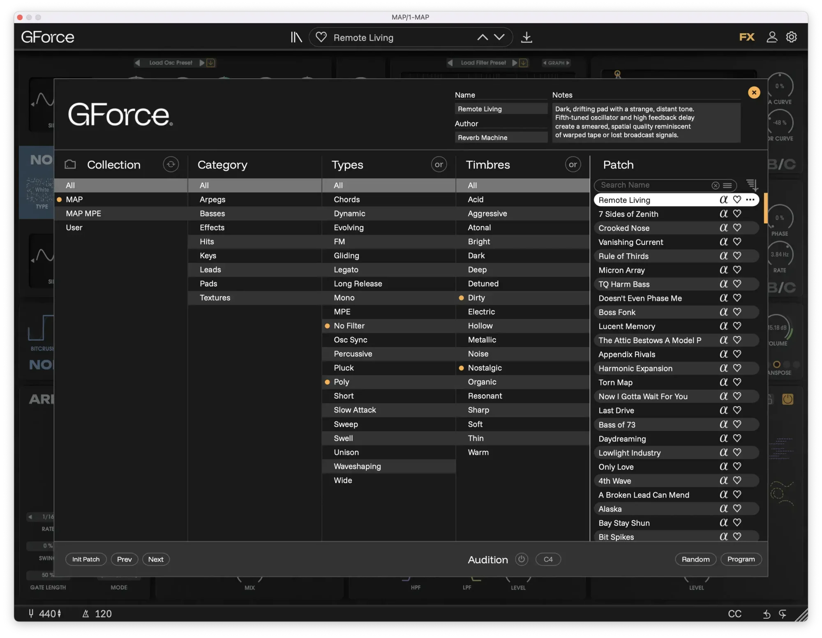Viewport: 822px width, 638px height.
Task: Click the Random button
Action: [695, 559]
